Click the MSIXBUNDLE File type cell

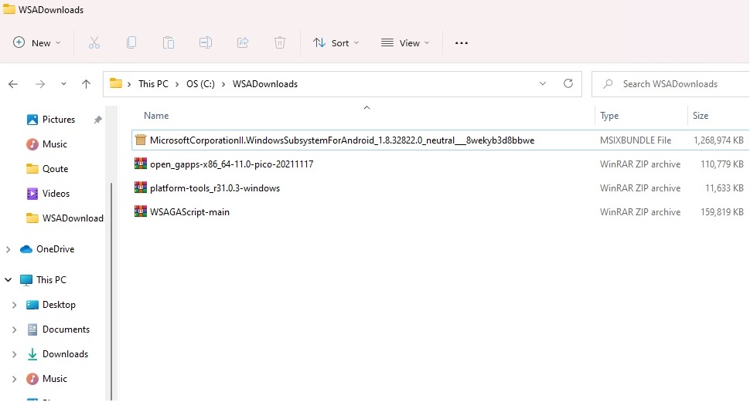636,140
